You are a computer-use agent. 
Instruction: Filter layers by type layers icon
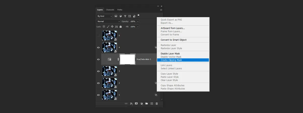pos(125,16)
